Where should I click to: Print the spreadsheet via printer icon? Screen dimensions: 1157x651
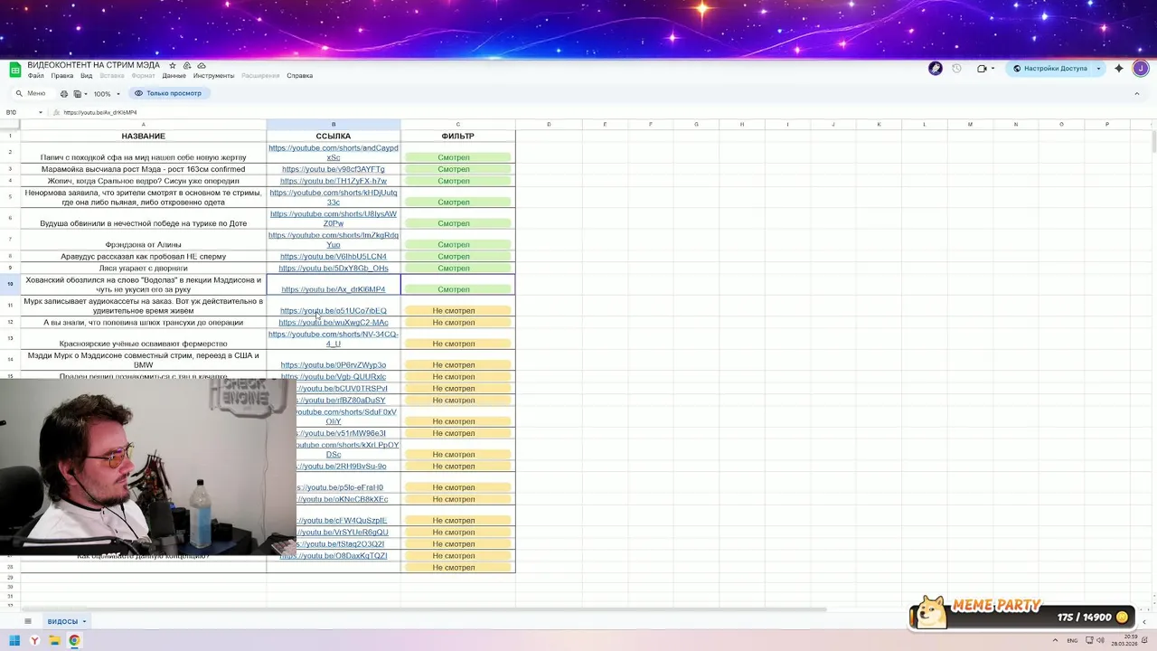pyautogui.click(x=64, y=93)
